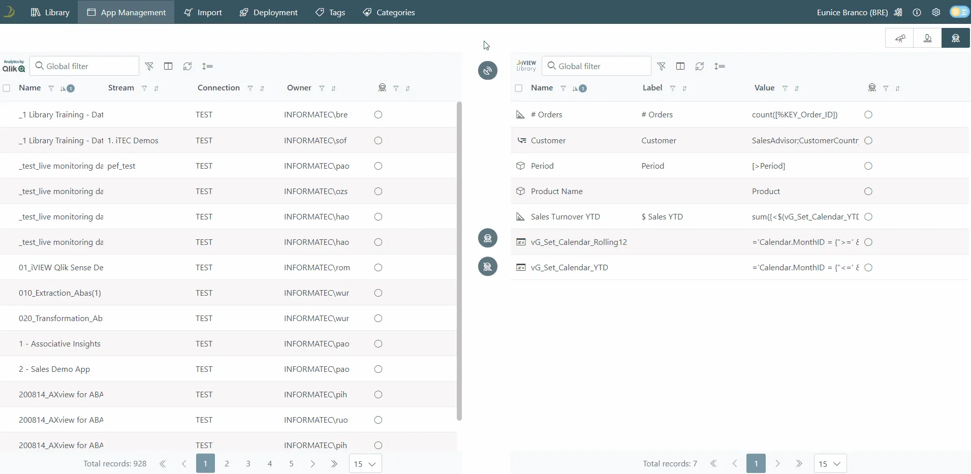Select the 010_Extraction_Abas(1) app
Viewport: 971px width, 474px height.
coord(228,293)
